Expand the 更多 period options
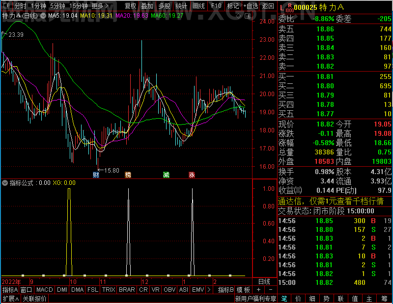Image resolution: width=393 pixels, height=304 pixels. click(x=100, y=6)
